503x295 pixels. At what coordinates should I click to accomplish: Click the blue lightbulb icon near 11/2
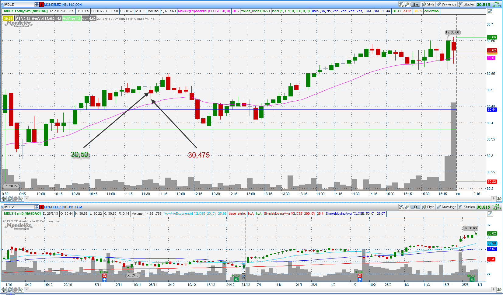pyautogui.click(x=359, y=279)
